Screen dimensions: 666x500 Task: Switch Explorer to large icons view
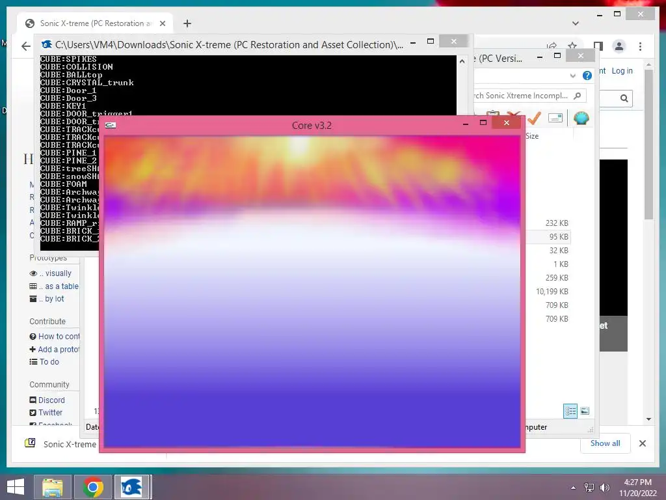click(x=585, y=411)
